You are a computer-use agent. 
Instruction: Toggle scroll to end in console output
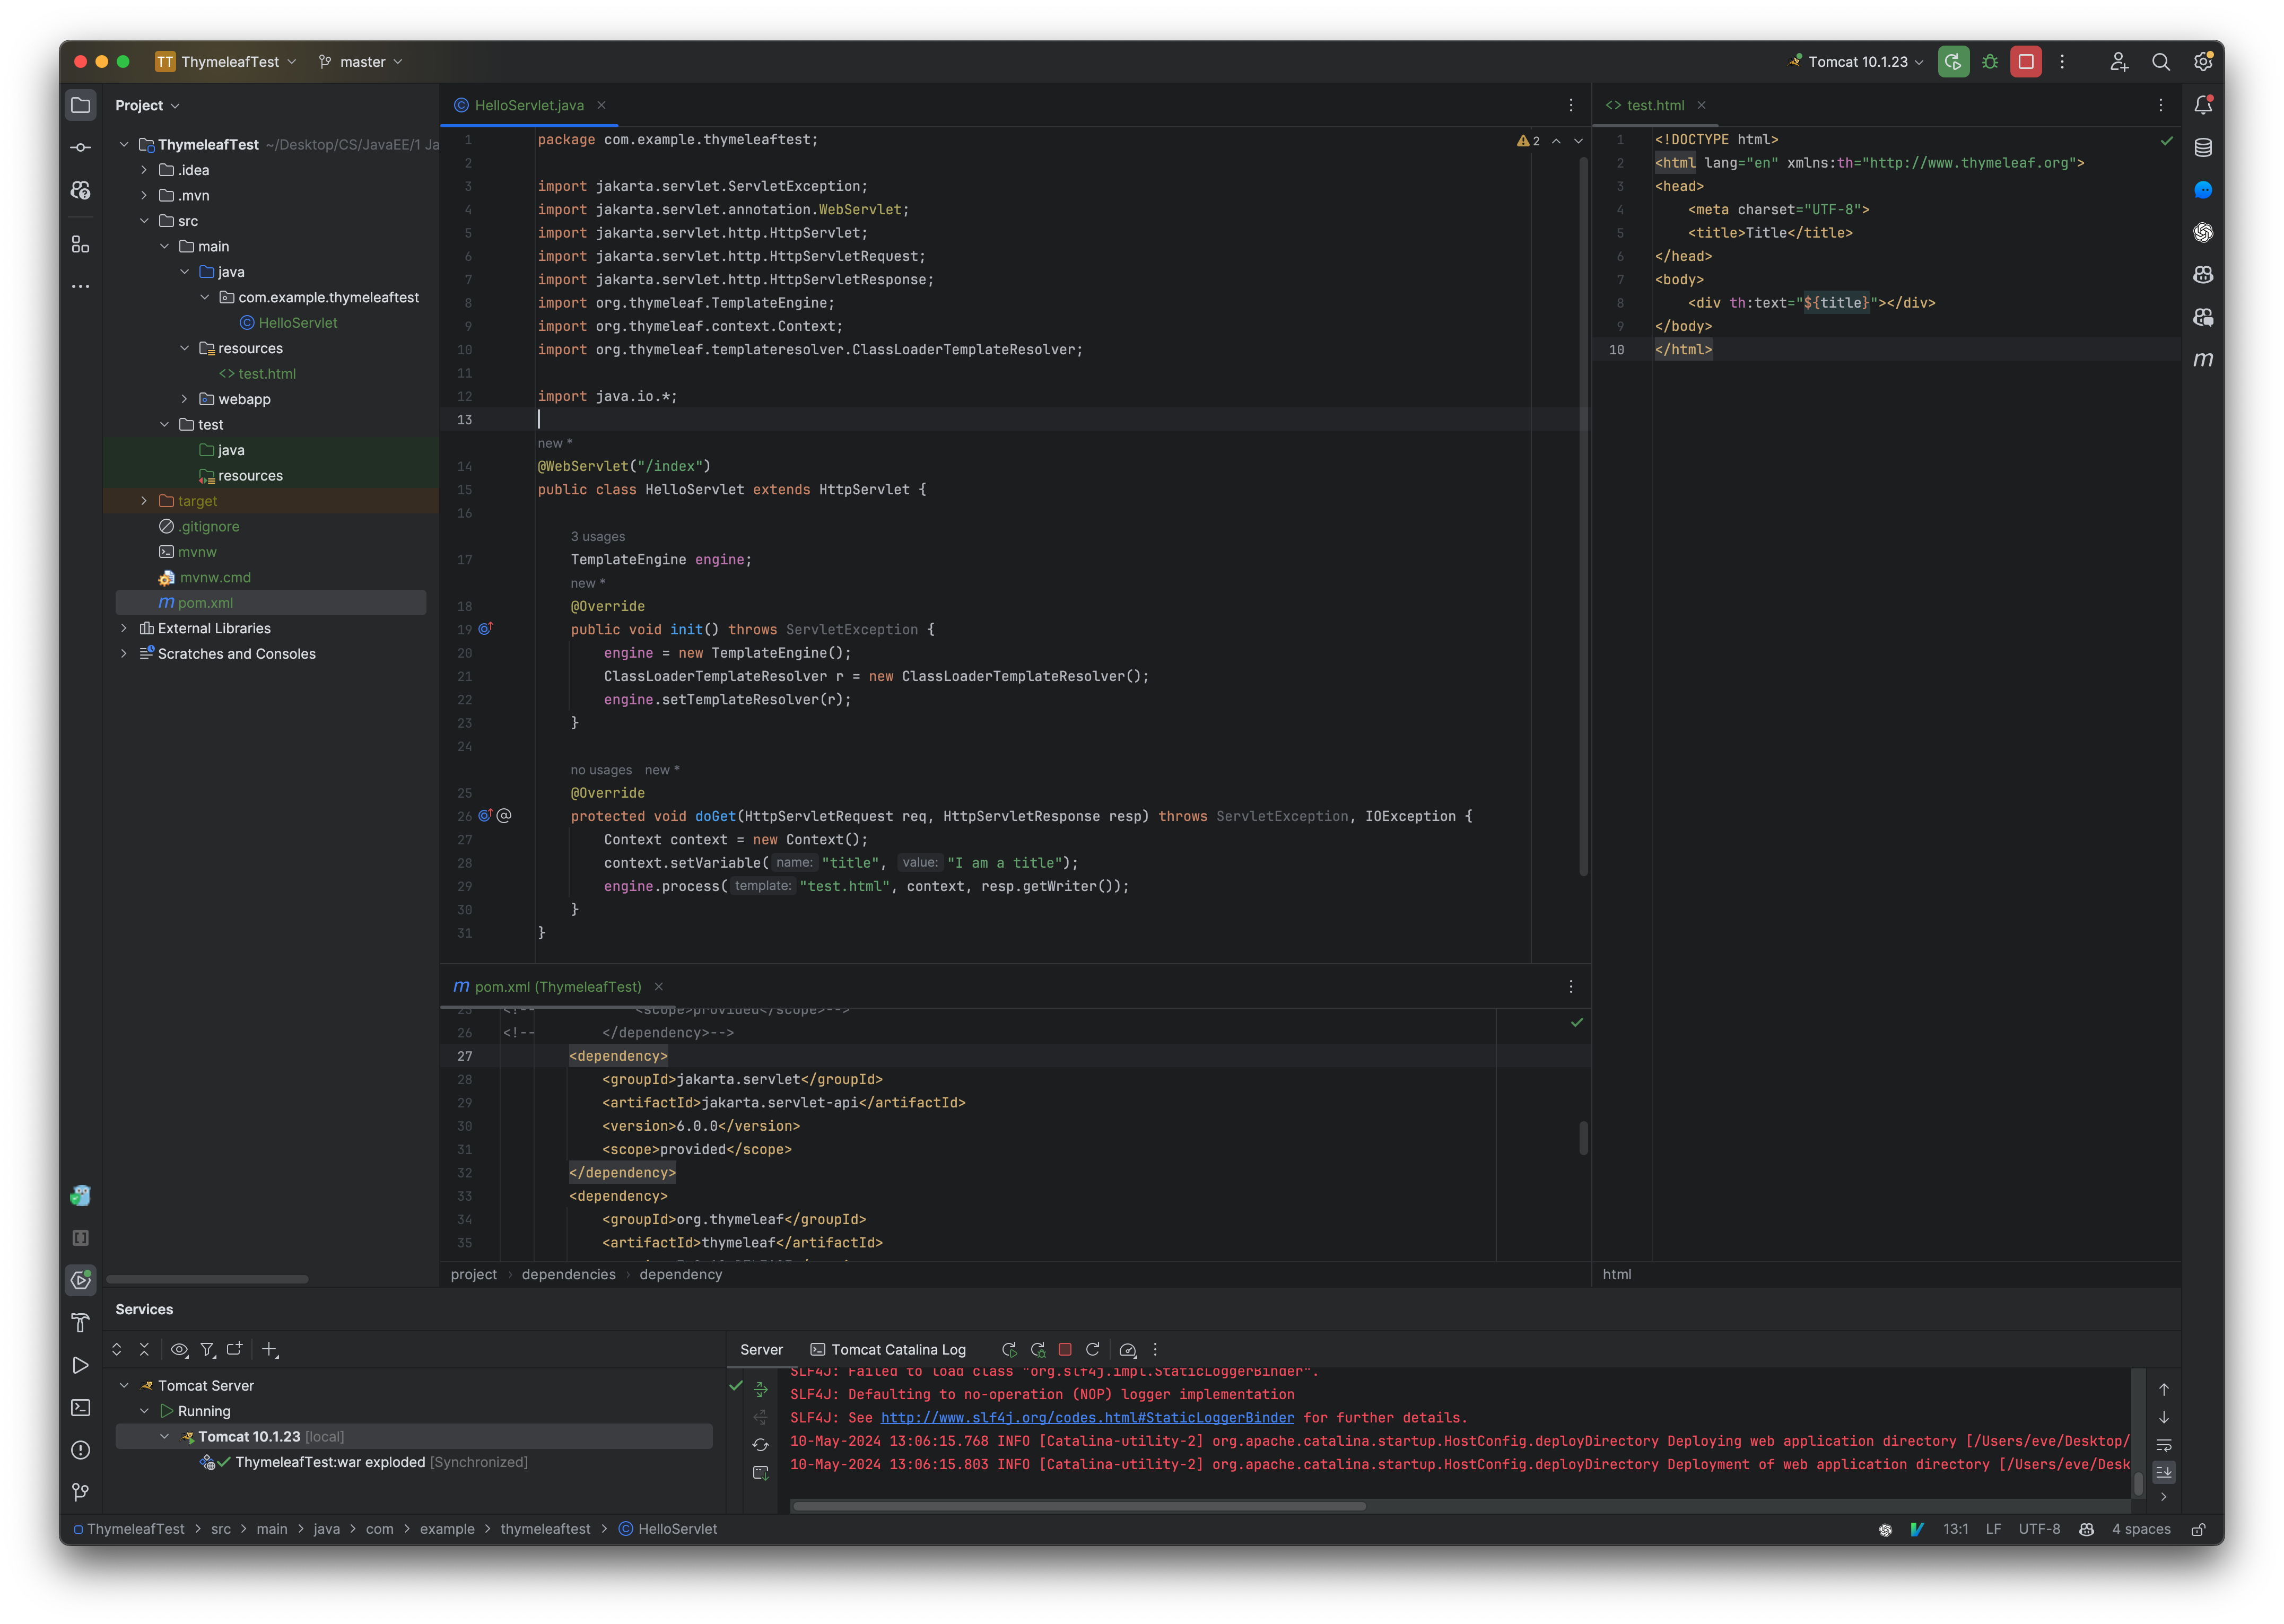(2164, 1471)
